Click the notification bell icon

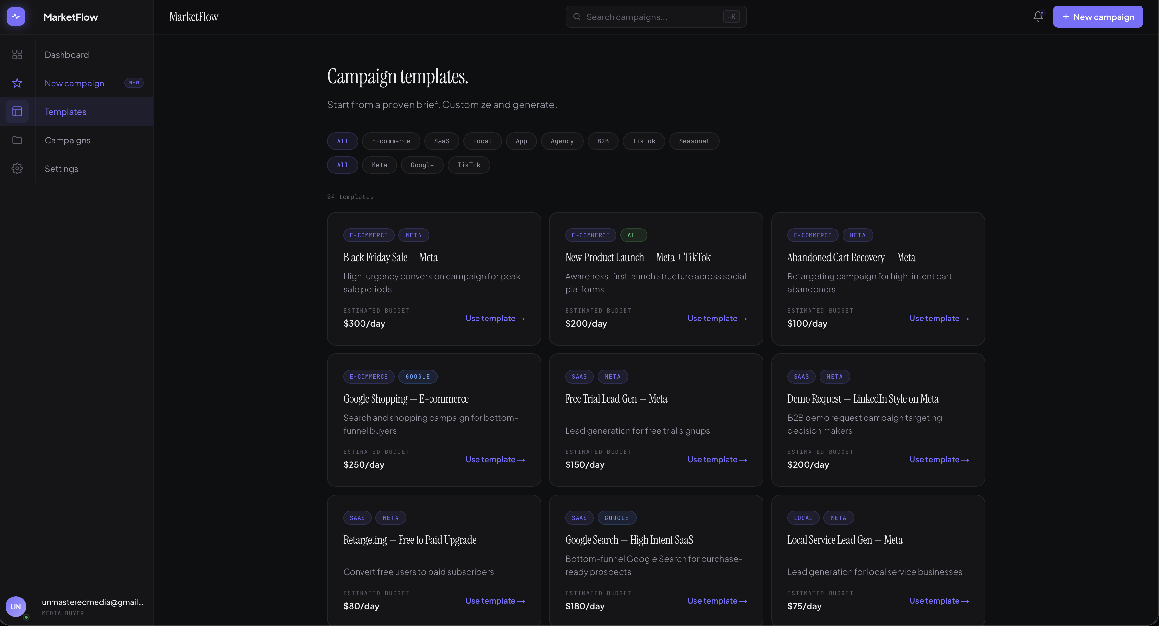[x=1038, y=16]
